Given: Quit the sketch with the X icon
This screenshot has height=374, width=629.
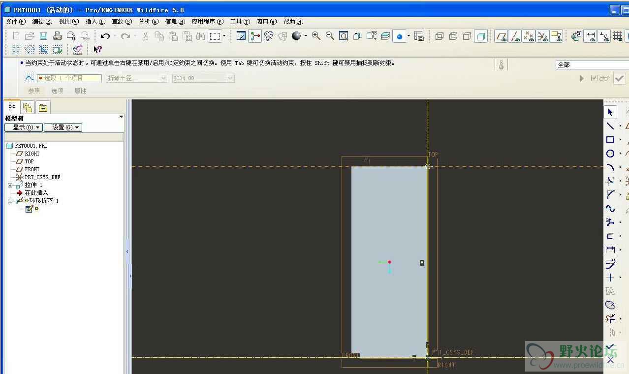Looking at the screenshot, I should coord(610,360).
